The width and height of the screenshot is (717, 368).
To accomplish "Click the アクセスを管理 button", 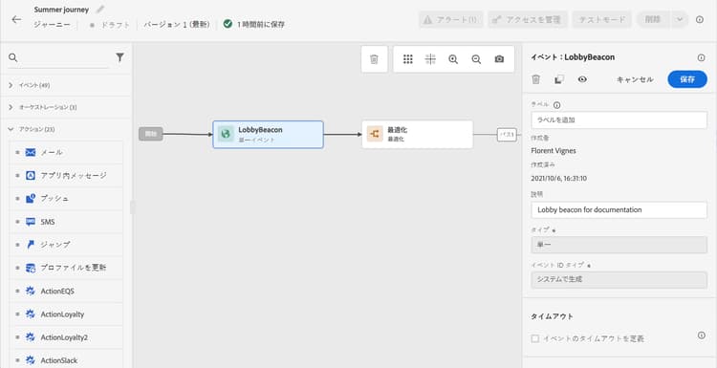I will tap(528, 20).
